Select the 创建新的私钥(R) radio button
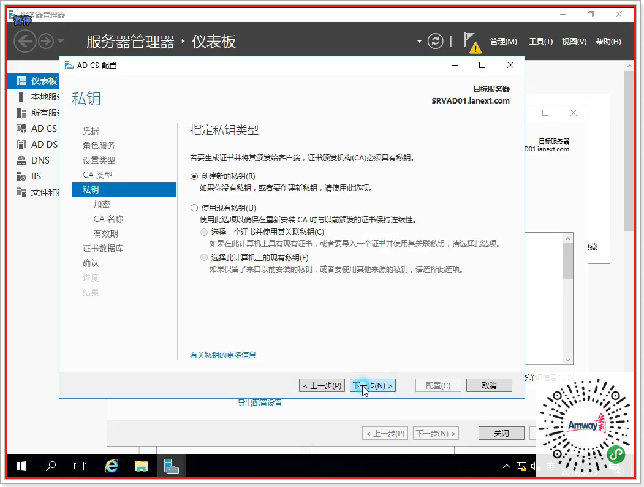The width and height of the screenshot is (644, 487). (194, 176)
